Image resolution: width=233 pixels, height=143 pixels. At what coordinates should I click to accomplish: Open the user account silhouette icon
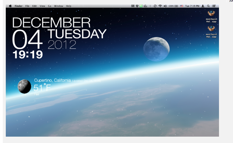203,6
